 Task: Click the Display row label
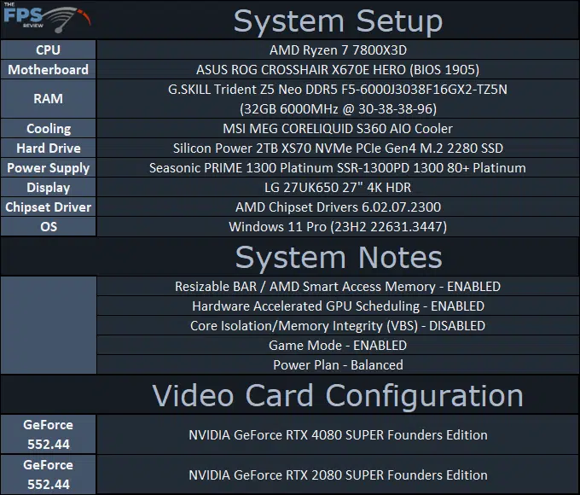point(48,188)
